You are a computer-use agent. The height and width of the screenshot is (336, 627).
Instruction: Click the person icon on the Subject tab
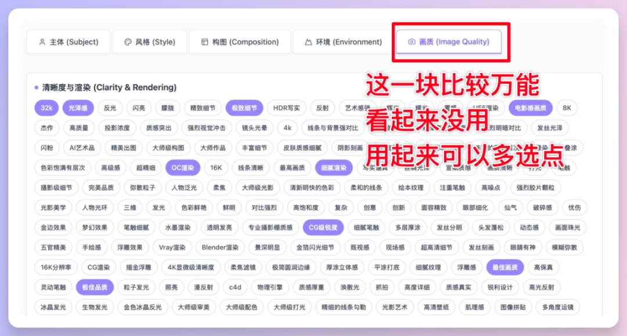42,42
